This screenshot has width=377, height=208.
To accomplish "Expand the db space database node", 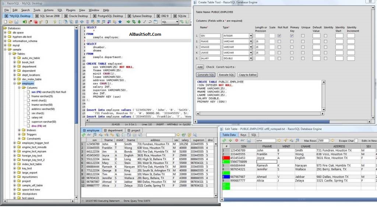I will [5, 32].
